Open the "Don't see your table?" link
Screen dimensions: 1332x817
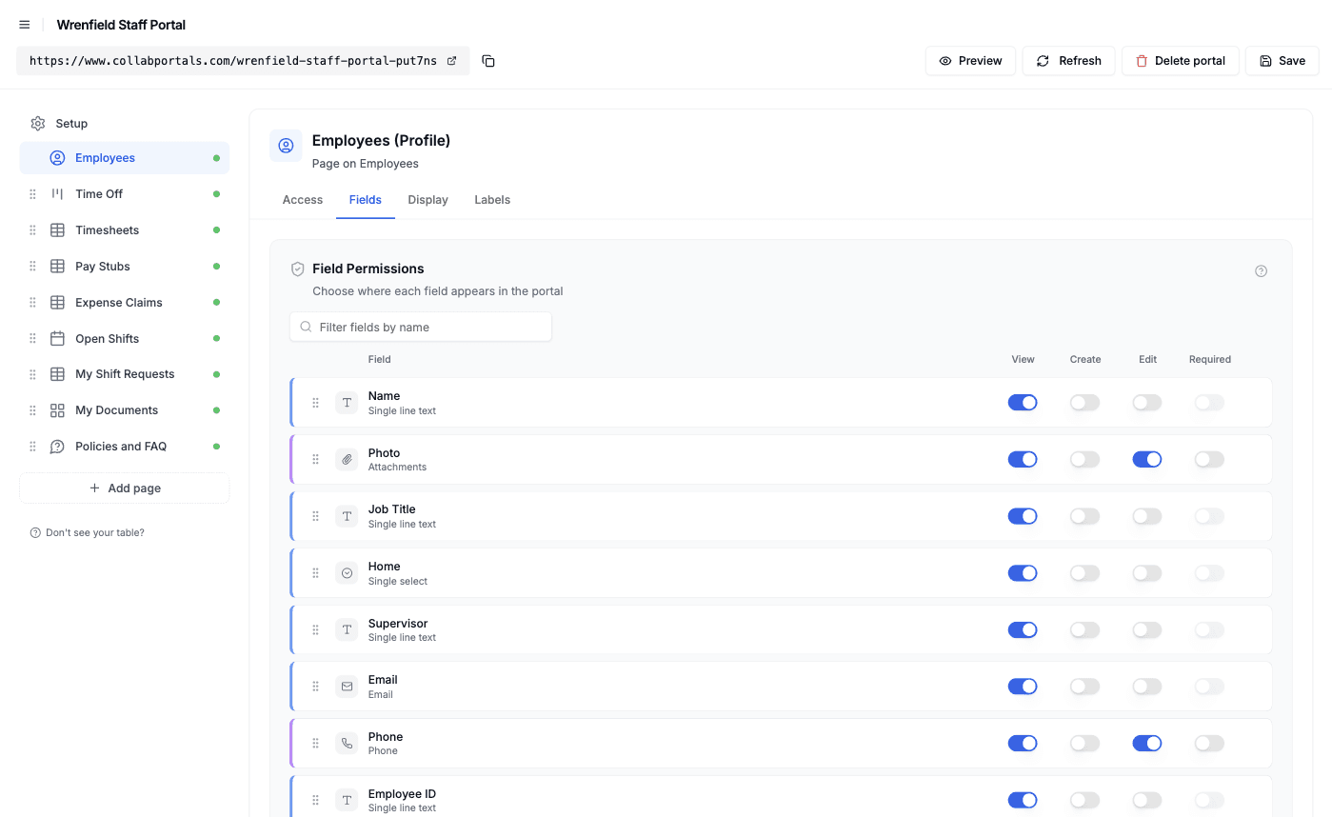(x=88, y=533)
